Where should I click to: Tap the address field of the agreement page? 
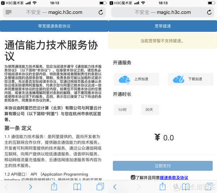point(54,12)
